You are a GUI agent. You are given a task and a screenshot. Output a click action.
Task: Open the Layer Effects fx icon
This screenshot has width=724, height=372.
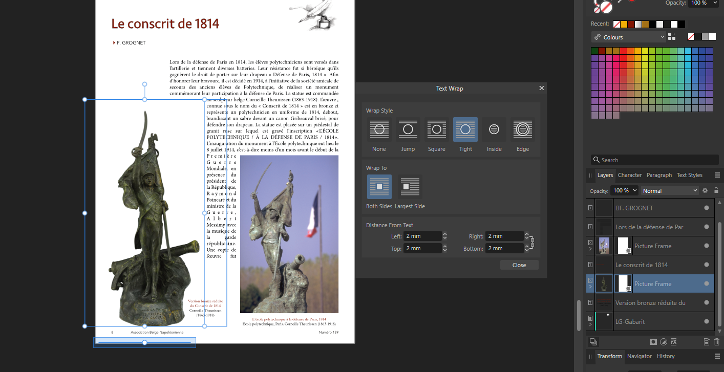point(674,342)
